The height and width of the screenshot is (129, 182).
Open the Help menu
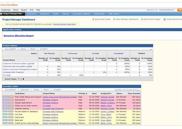38,10
